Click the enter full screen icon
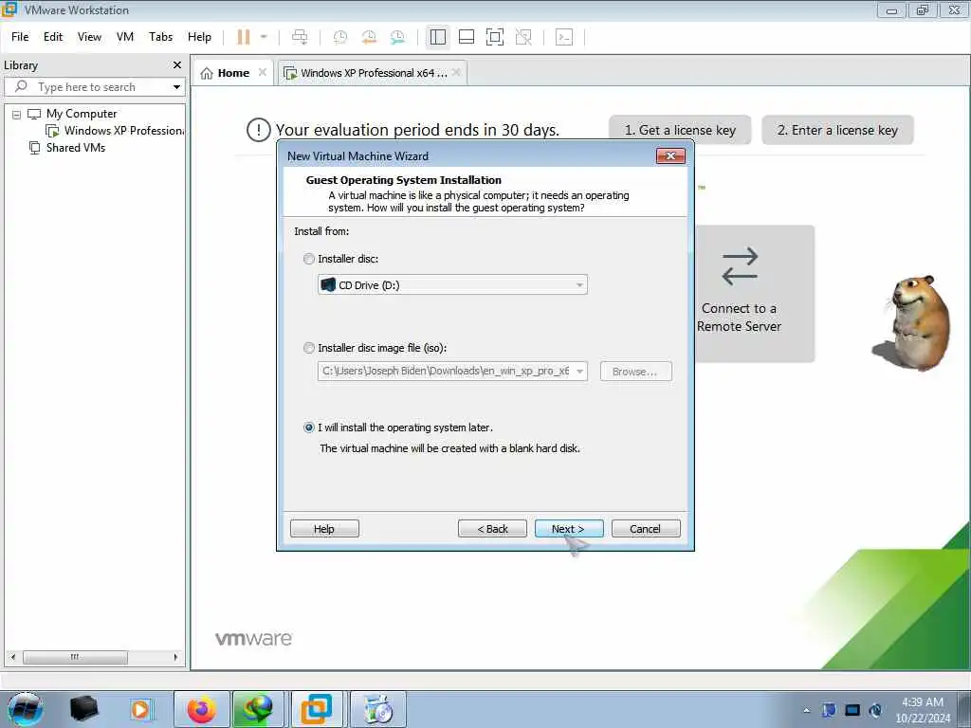The image size is (971, 728). tap(495, 37)
